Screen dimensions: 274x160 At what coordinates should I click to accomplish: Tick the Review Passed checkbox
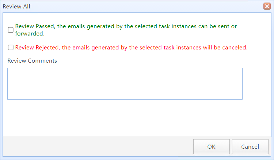pyautogui.click(x=11, y=30)
